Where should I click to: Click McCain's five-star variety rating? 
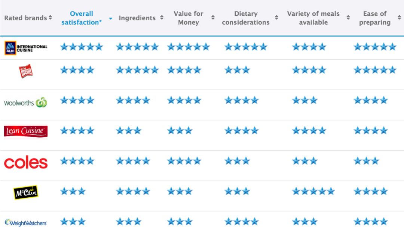point(313,191)
